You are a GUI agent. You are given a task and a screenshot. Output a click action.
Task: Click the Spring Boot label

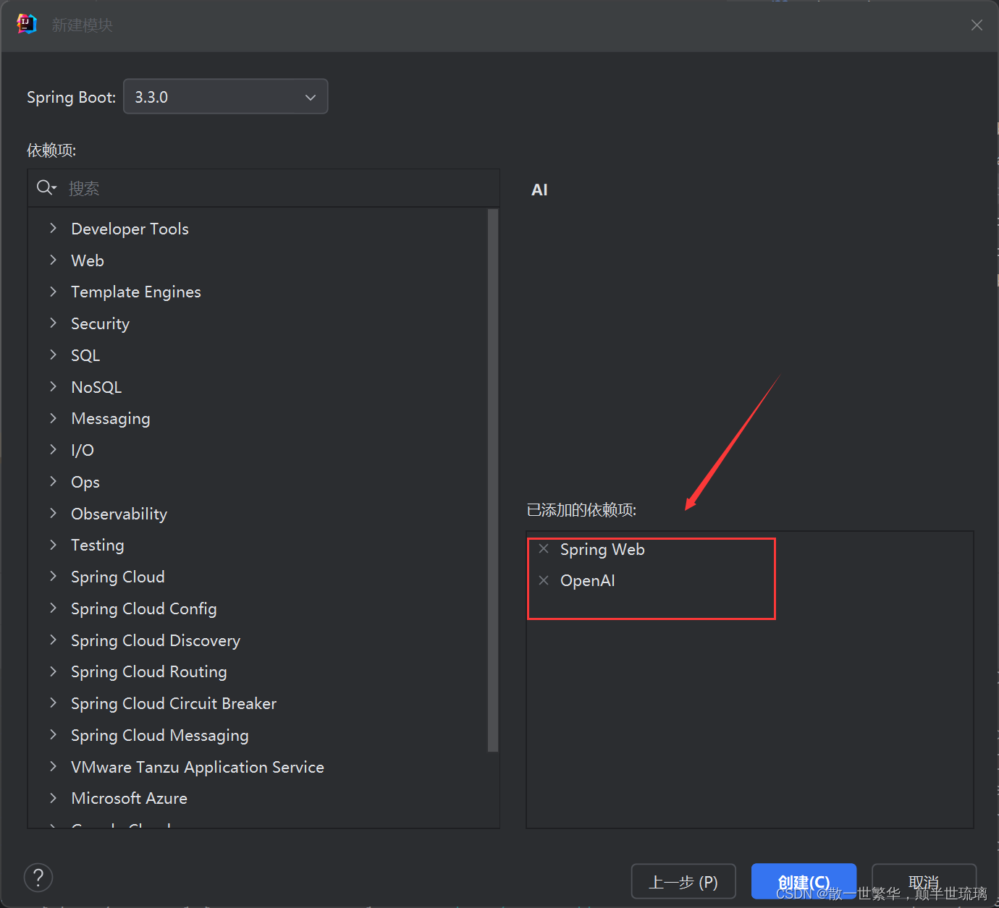[71, 97]
